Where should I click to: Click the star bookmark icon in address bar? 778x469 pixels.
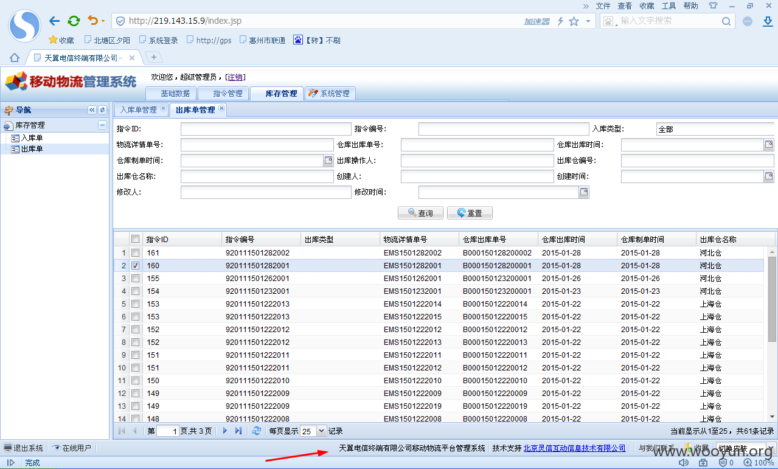click(574, 21)
